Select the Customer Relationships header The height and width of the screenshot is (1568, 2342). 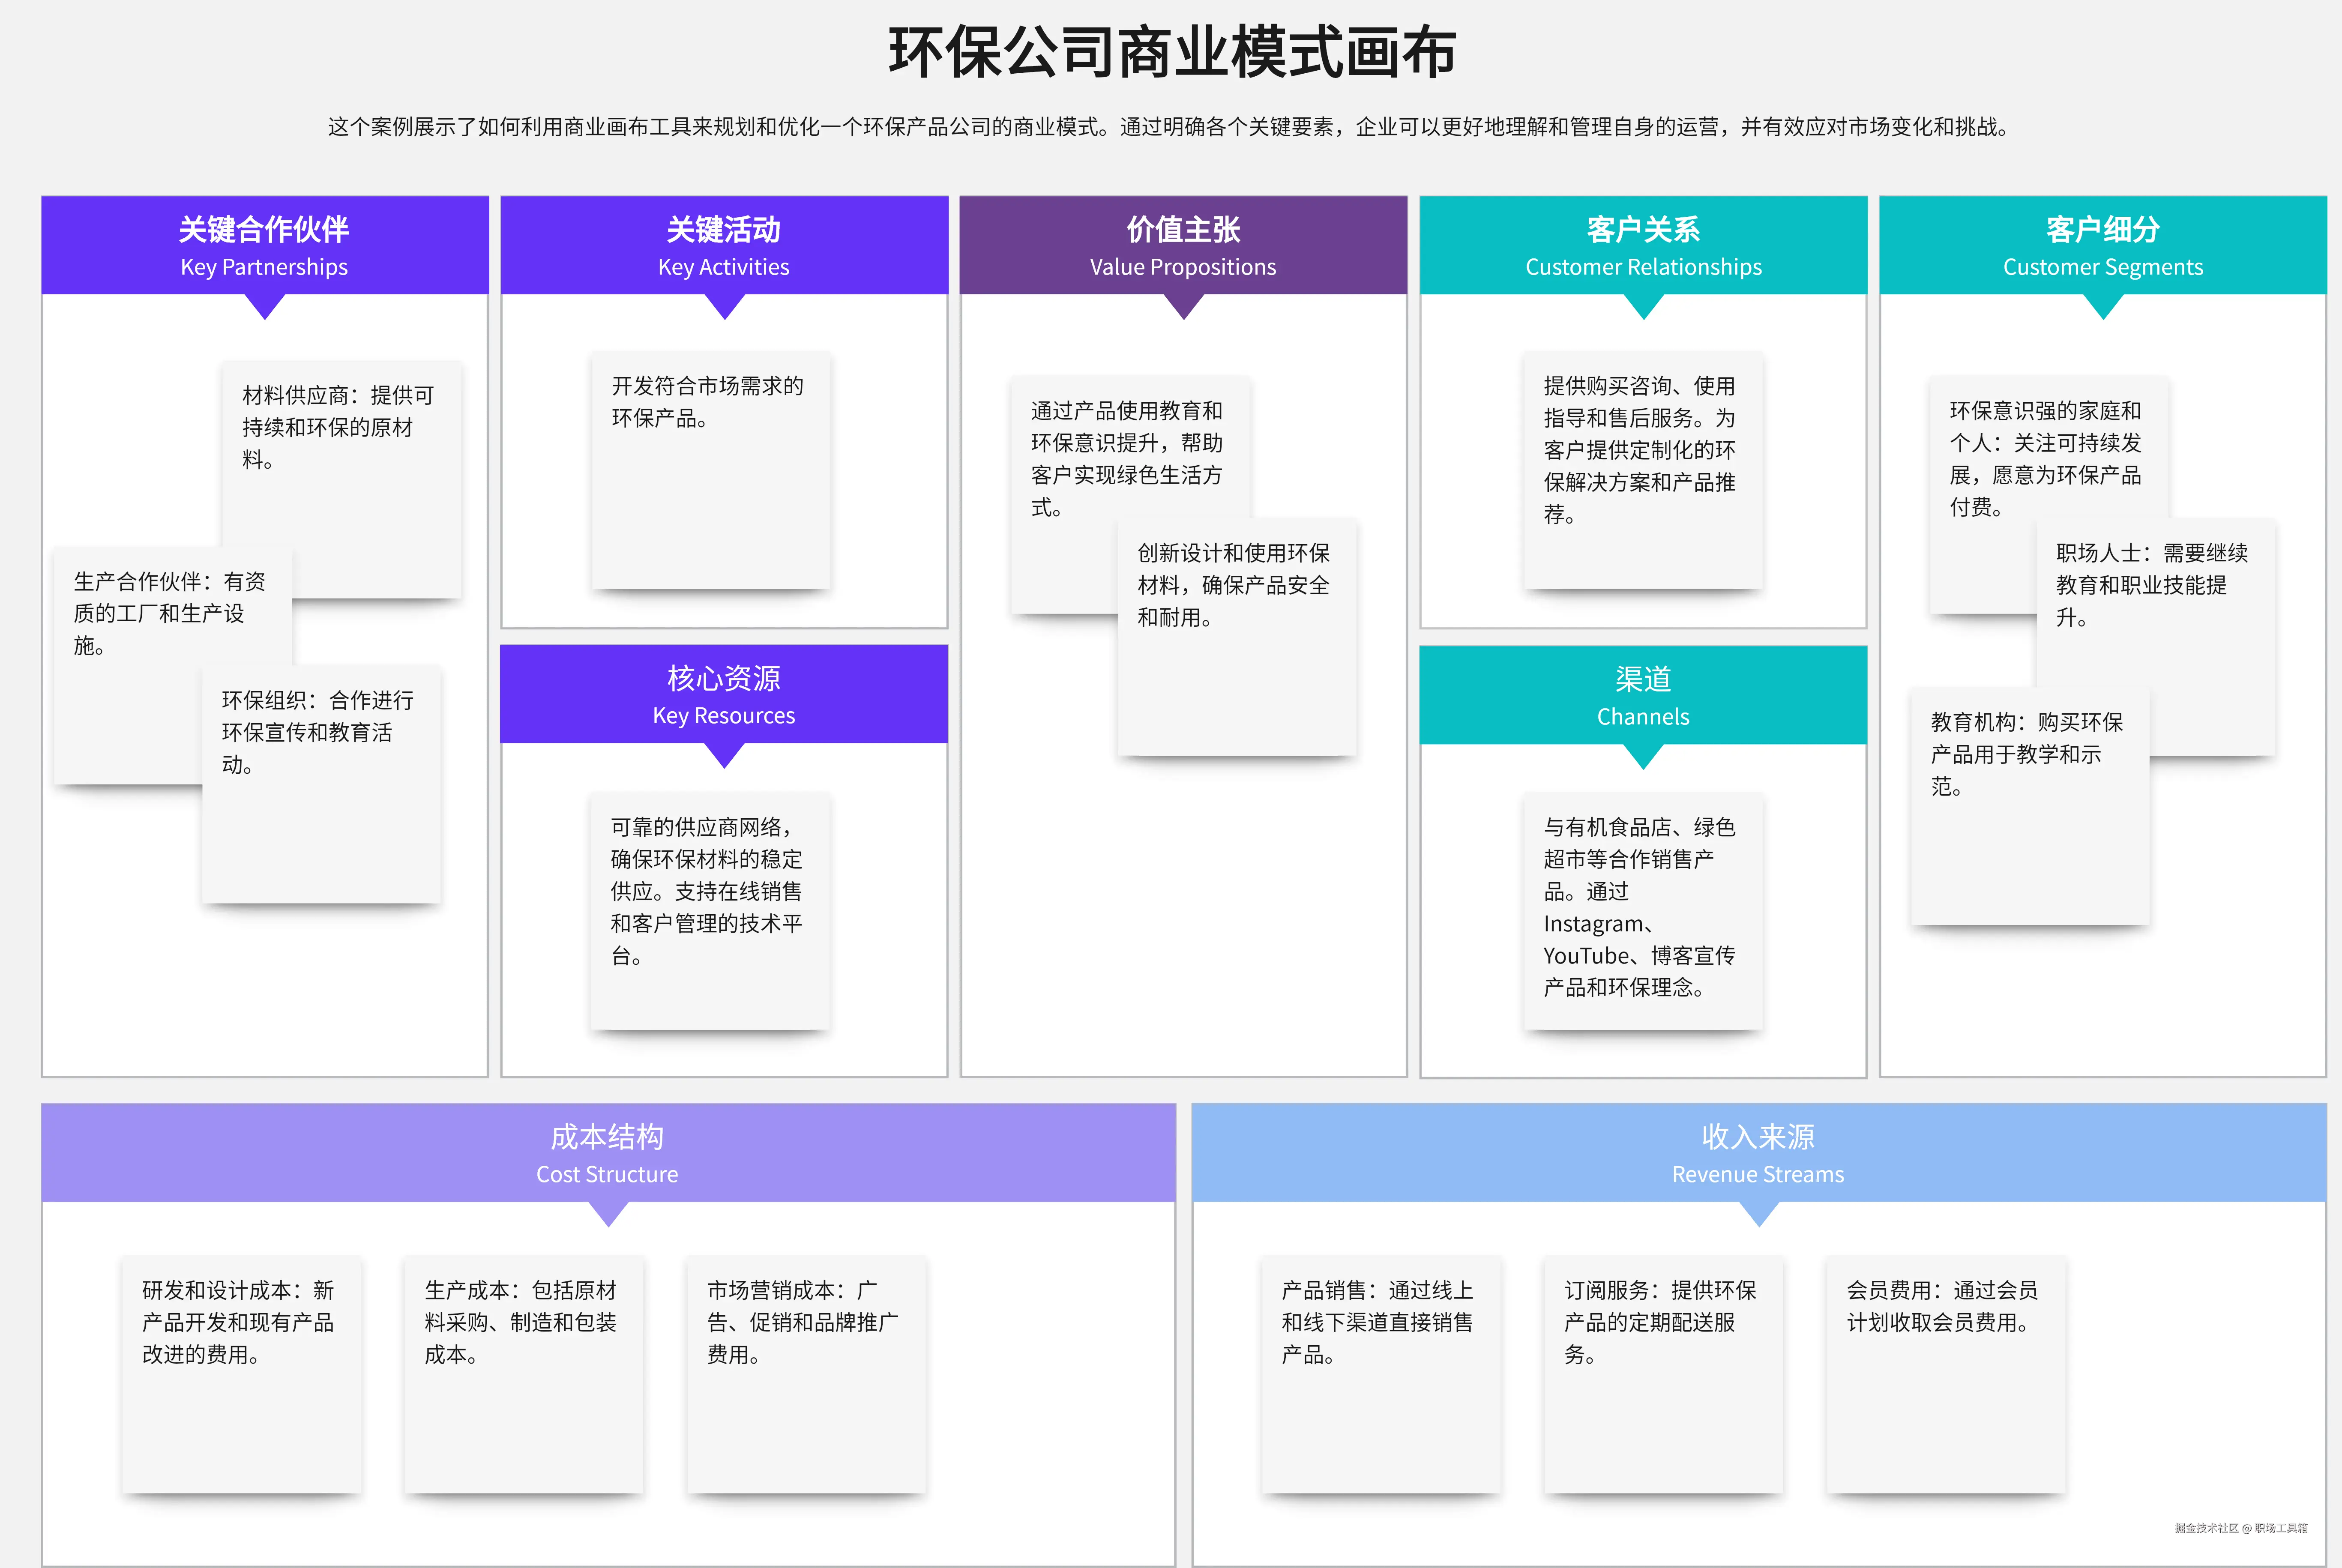[x=1643, y=245]
